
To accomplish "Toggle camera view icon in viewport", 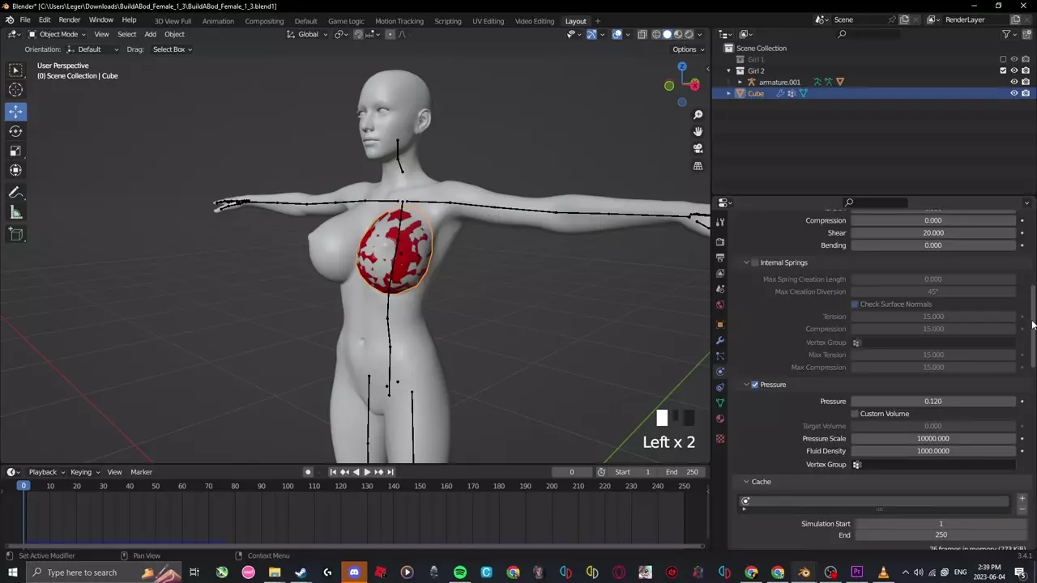I will [x=698, y=148].
